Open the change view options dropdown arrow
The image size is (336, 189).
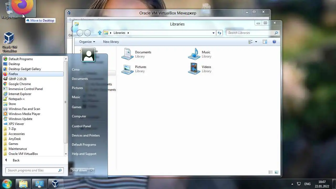click(x=256, y=42)
